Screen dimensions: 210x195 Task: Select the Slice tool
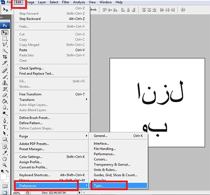coord(5,63)
